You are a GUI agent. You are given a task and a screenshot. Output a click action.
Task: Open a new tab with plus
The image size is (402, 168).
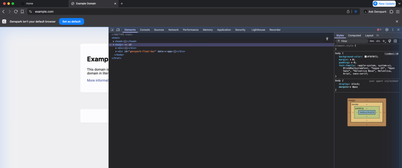[x=122, y=4]
